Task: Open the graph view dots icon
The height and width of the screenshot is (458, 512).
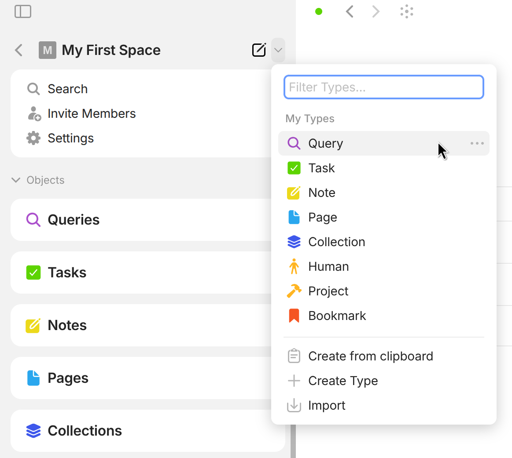Action: (x=407, y=12)
